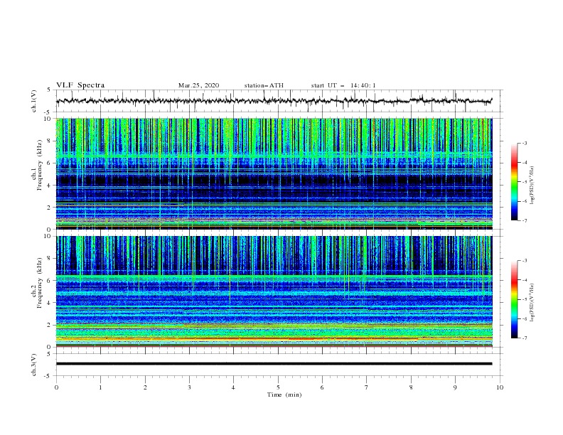Click the ch.2 "Frequency (kHz)" axis label
Screen dimensions: 563x435
click(x=39, y=283)
